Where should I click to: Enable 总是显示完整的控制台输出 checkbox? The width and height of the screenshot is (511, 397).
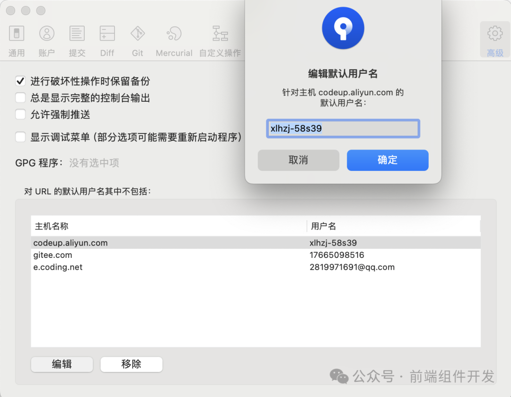(20, 97)
